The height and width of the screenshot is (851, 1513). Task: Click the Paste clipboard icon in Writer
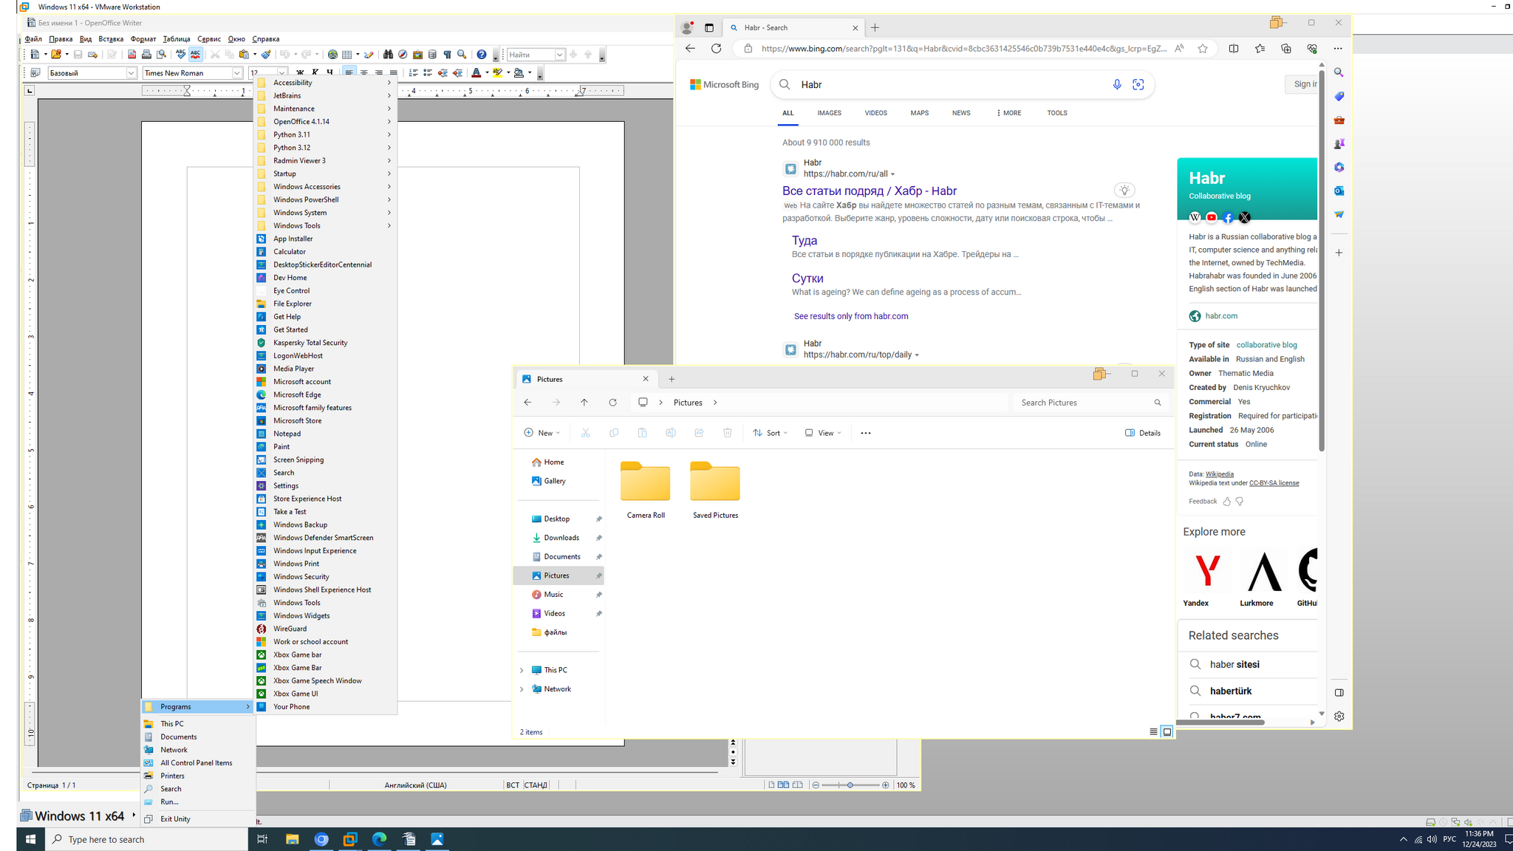tap(244, 55)
